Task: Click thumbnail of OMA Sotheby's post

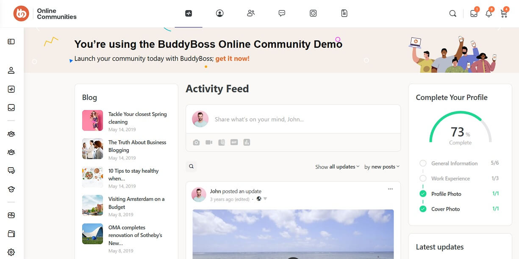Action: pyautogui.click(x=92, y=234)
